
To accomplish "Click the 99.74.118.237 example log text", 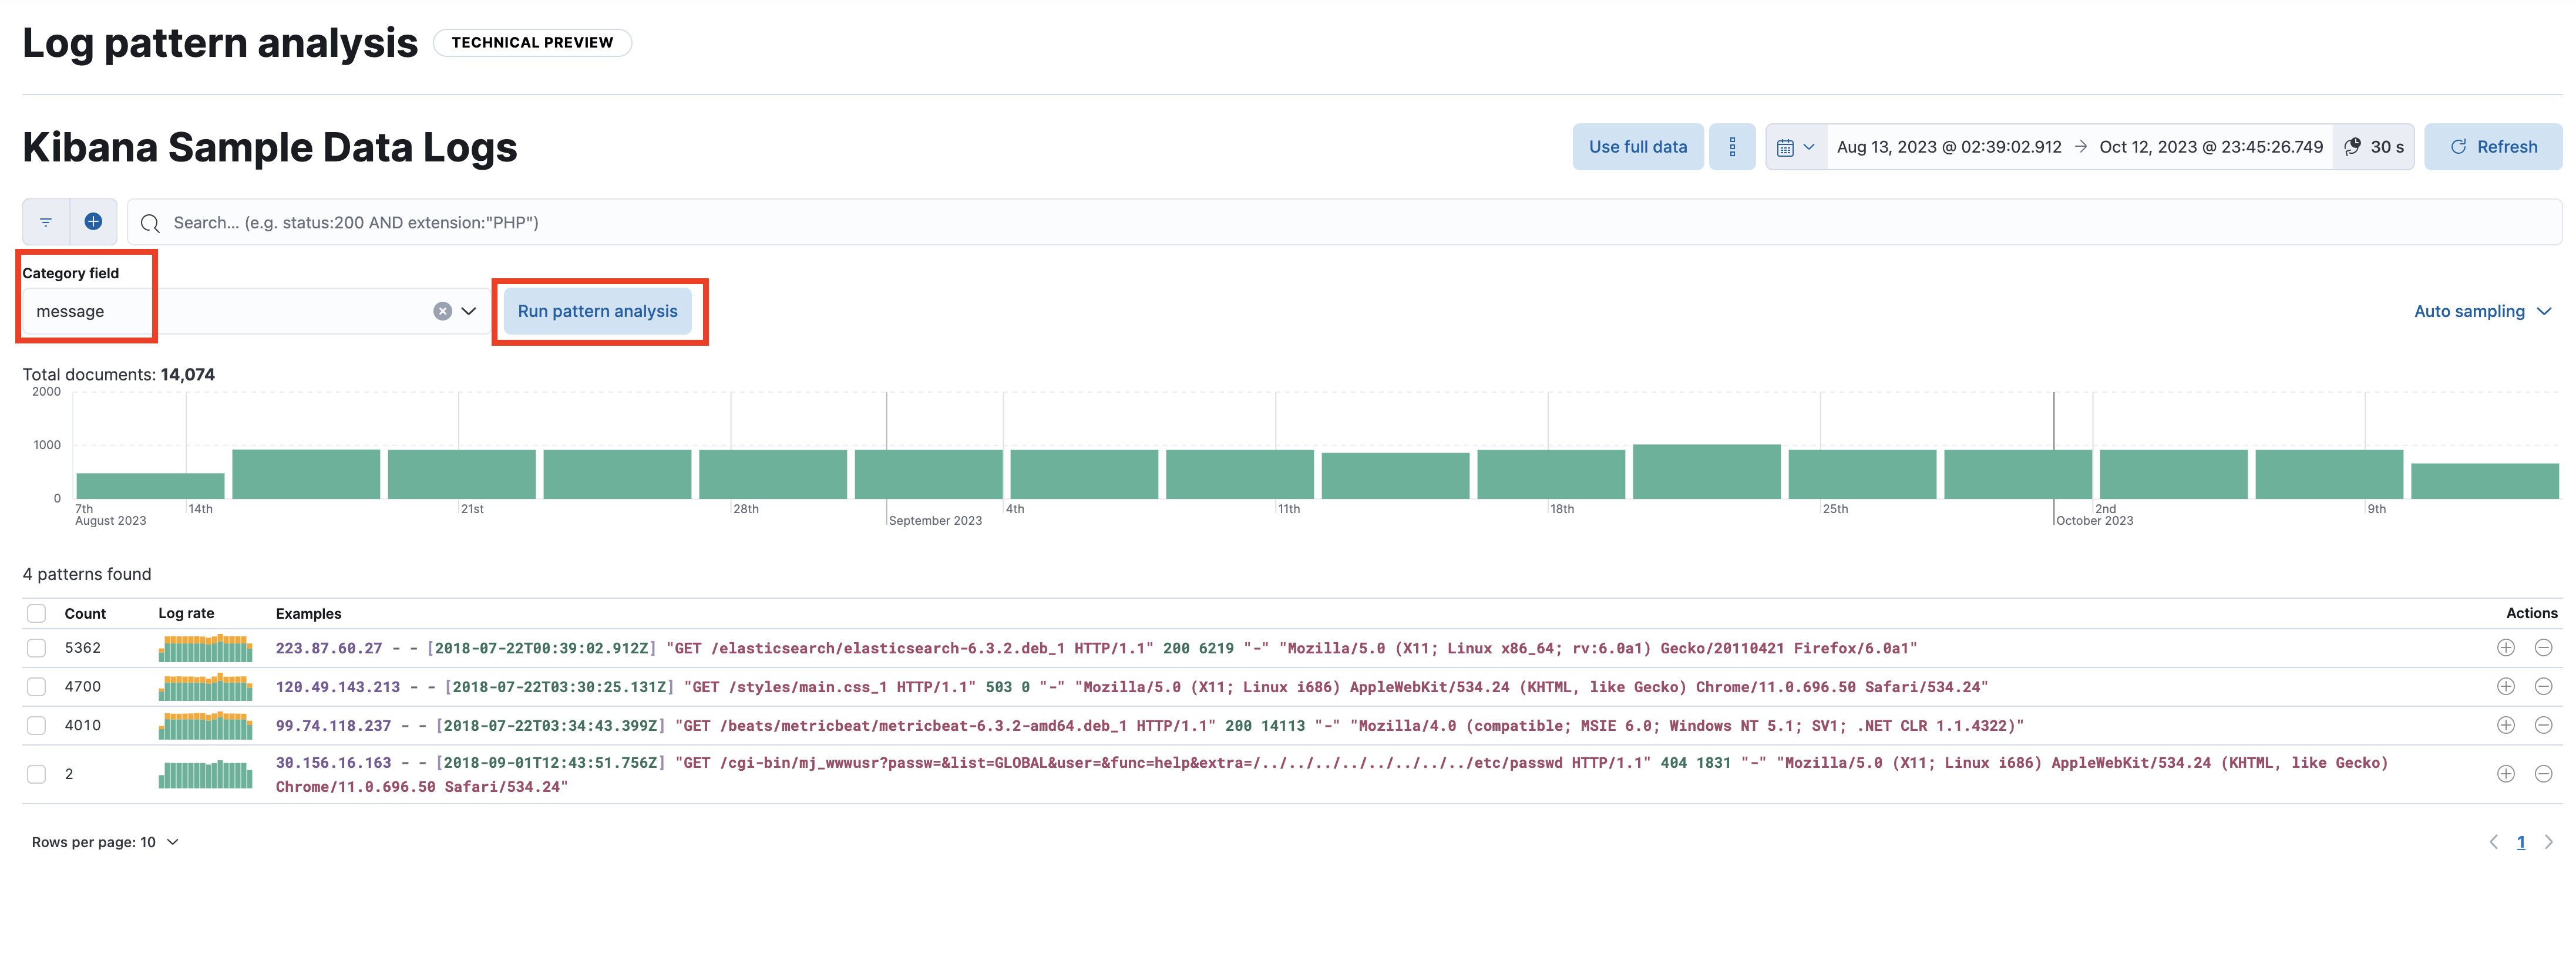I will coord(1149,726).
